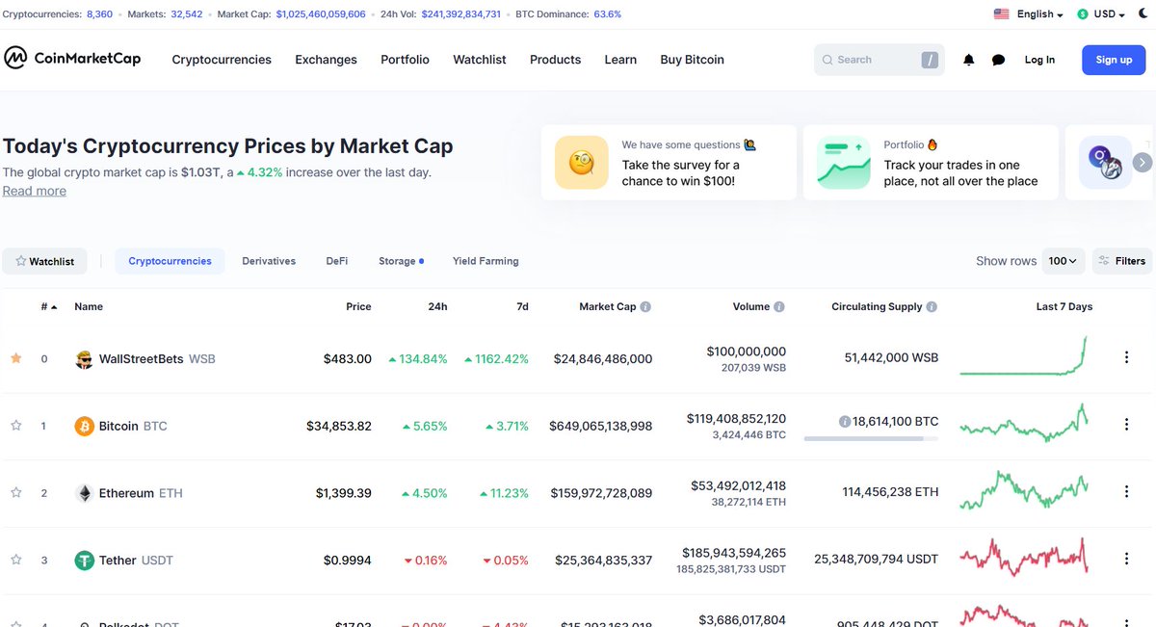Click the 8,360 cryptocurrencies count
The height and width of the screenshot is (627, 1156).
(99, 14)
